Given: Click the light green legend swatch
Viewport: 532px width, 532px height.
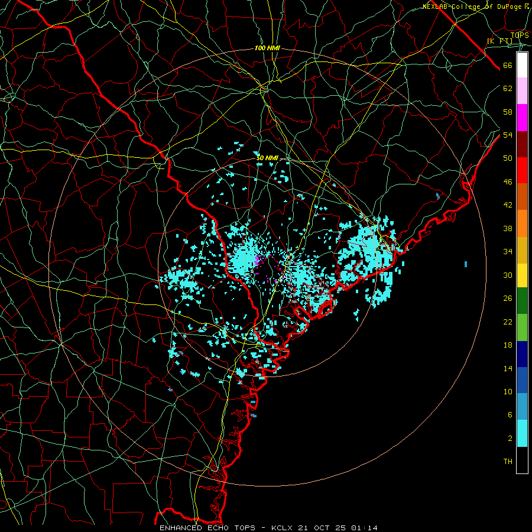Looking at the screenshot, I should click(x=522, y=327).
